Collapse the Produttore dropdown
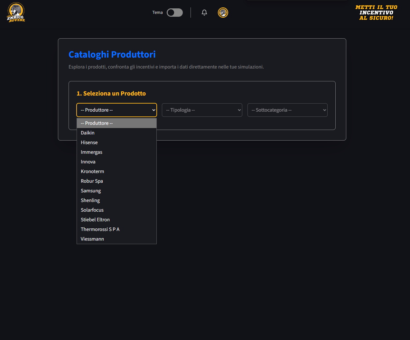The image size is (410, 340). coord(116,110)
